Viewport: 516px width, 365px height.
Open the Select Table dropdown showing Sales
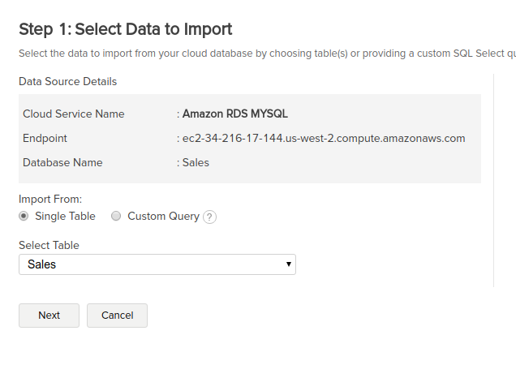click(x=157, y=264)
